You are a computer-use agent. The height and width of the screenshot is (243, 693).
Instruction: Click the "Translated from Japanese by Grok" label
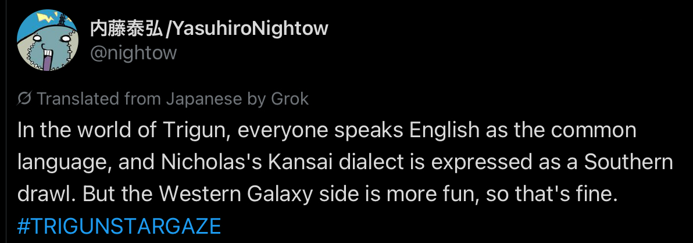(x=173, y=99)
